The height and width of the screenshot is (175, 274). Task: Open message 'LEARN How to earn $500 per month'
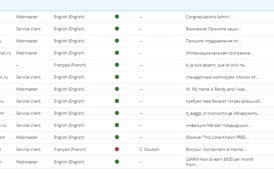click(219, 162)
